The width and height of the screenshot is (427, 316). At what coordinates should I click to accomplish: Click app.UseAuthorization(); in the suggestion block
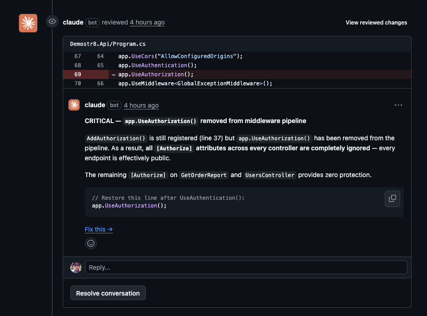[129, 206]
